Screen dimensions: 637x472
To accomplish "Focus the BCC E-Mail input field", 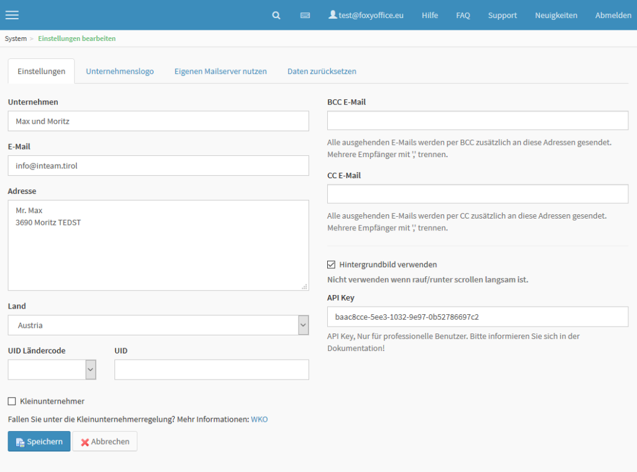I will 478,120.
